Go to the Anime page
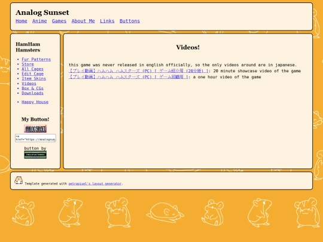 39,21
